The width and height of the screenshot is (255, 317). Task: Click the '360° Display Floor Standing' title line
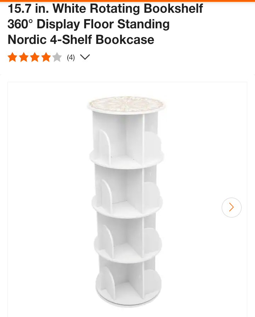[x=89, y=24]
